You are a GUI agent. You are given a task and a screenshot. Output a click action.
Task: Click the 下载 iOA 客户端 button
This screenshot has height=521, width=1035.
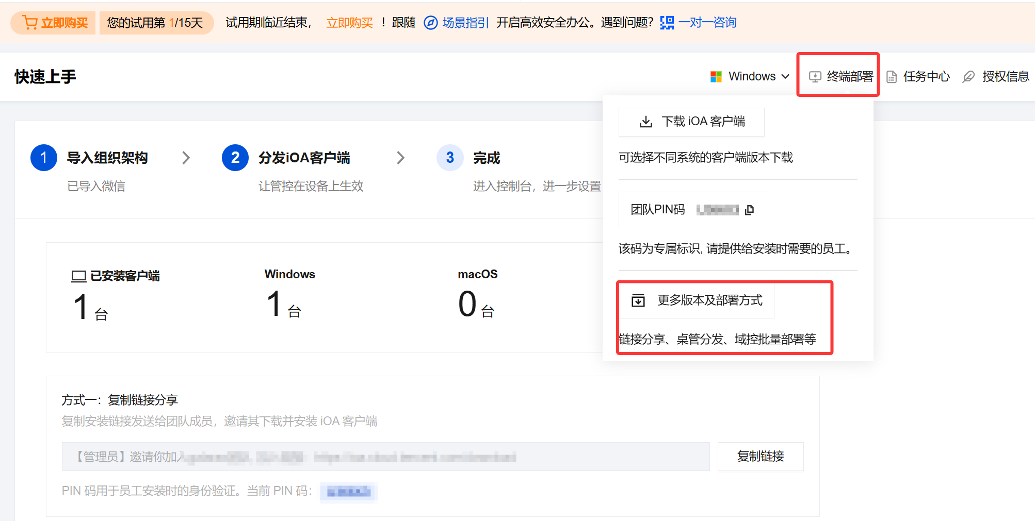(x=691, y=122)
